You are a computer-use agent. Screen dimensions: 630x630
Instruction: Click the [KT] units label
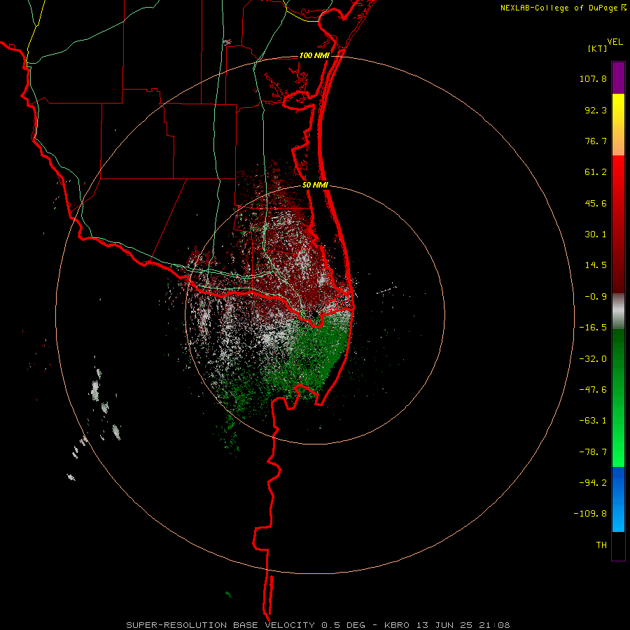597,48
